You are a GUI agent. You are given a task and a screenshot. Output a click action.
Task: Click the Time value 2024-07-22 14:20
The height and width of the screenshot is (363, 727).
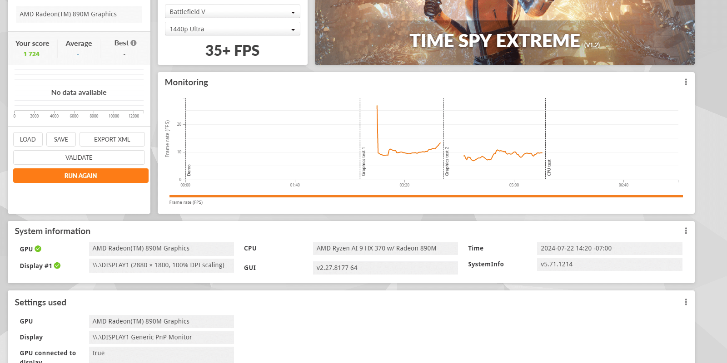coord(610,248)
